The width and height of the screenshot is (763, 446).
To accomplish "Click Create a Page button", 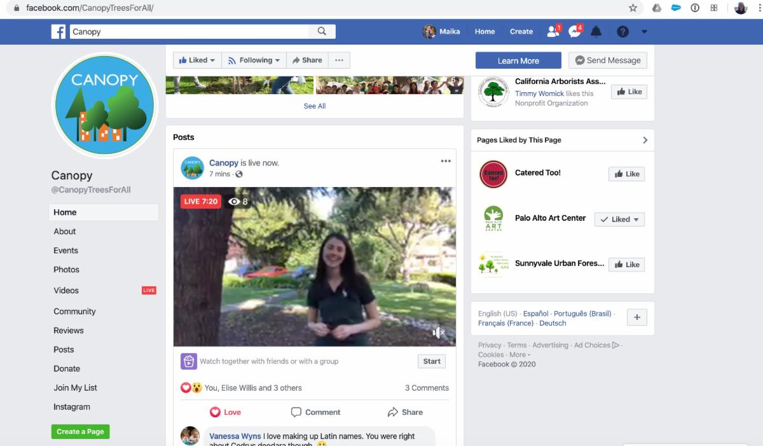I will point(80,431).
